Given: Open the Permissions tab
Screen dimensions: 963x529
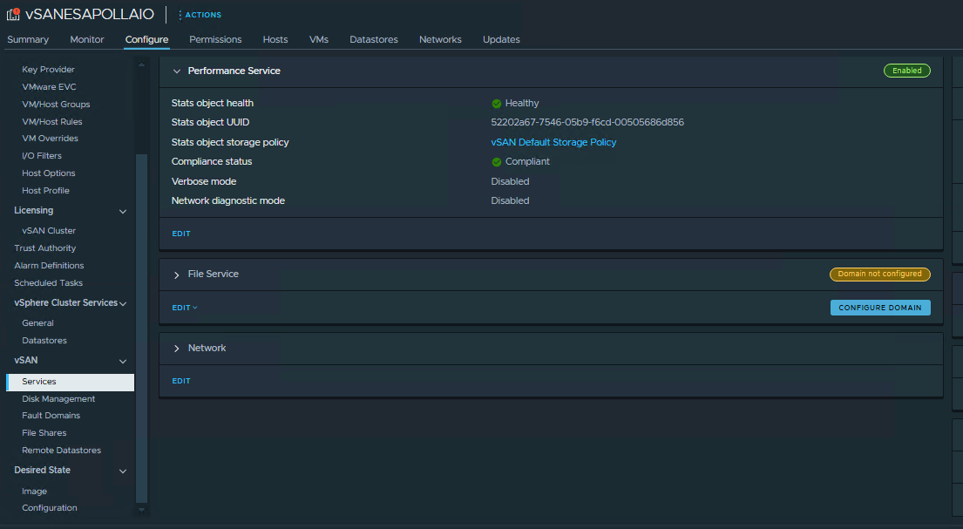Looking at the screenshot, I should 215,39.
